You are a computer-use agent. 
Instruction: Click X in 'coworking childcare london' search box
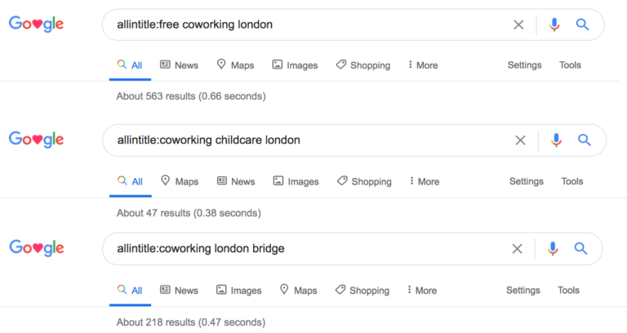pos(520,140)
